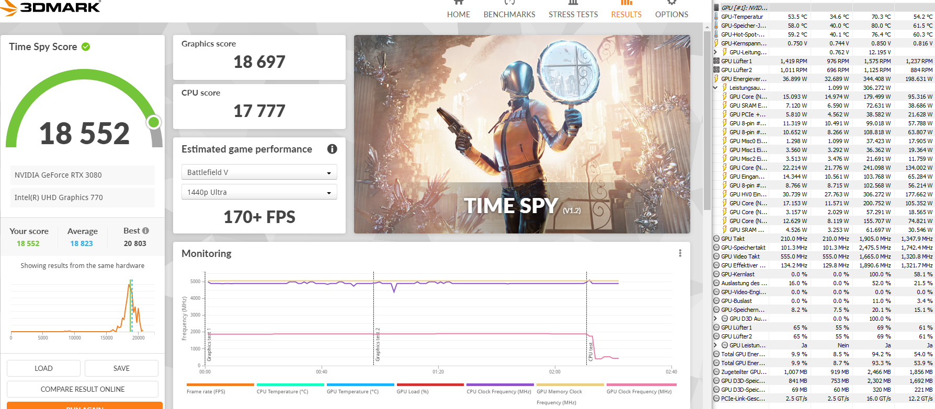The width and height of the screenshot is (935, 409).
Task: Click the lightning icon of GPU Energiever… row
Action: point(716,79)
